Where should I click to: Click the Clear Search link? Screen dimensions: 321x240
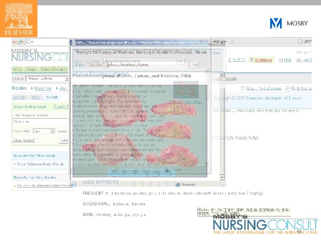(x=24, y=140)
